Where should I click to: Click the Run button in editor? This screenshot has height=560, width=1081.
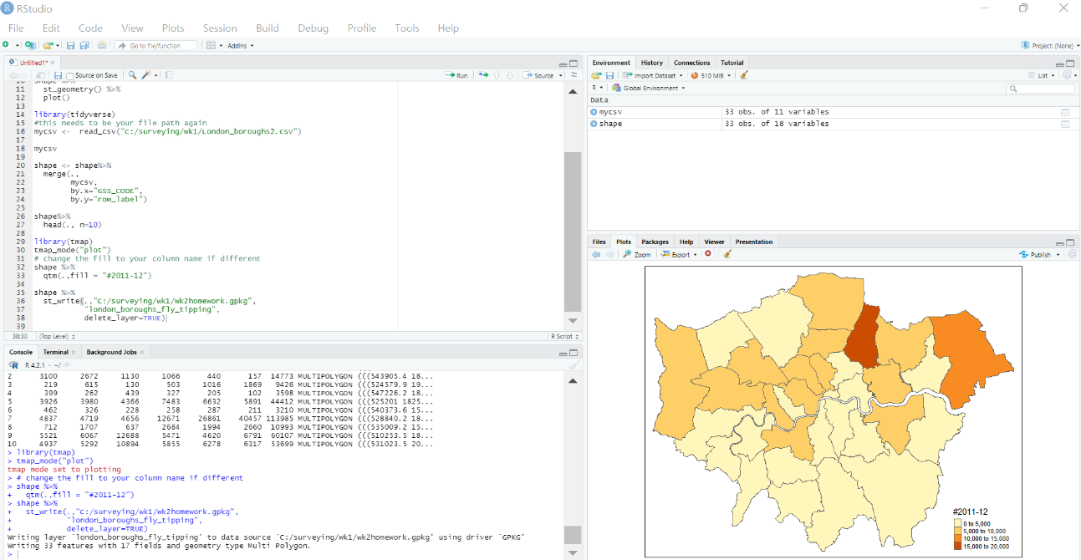pyautogui.click(x=456, y=75)
